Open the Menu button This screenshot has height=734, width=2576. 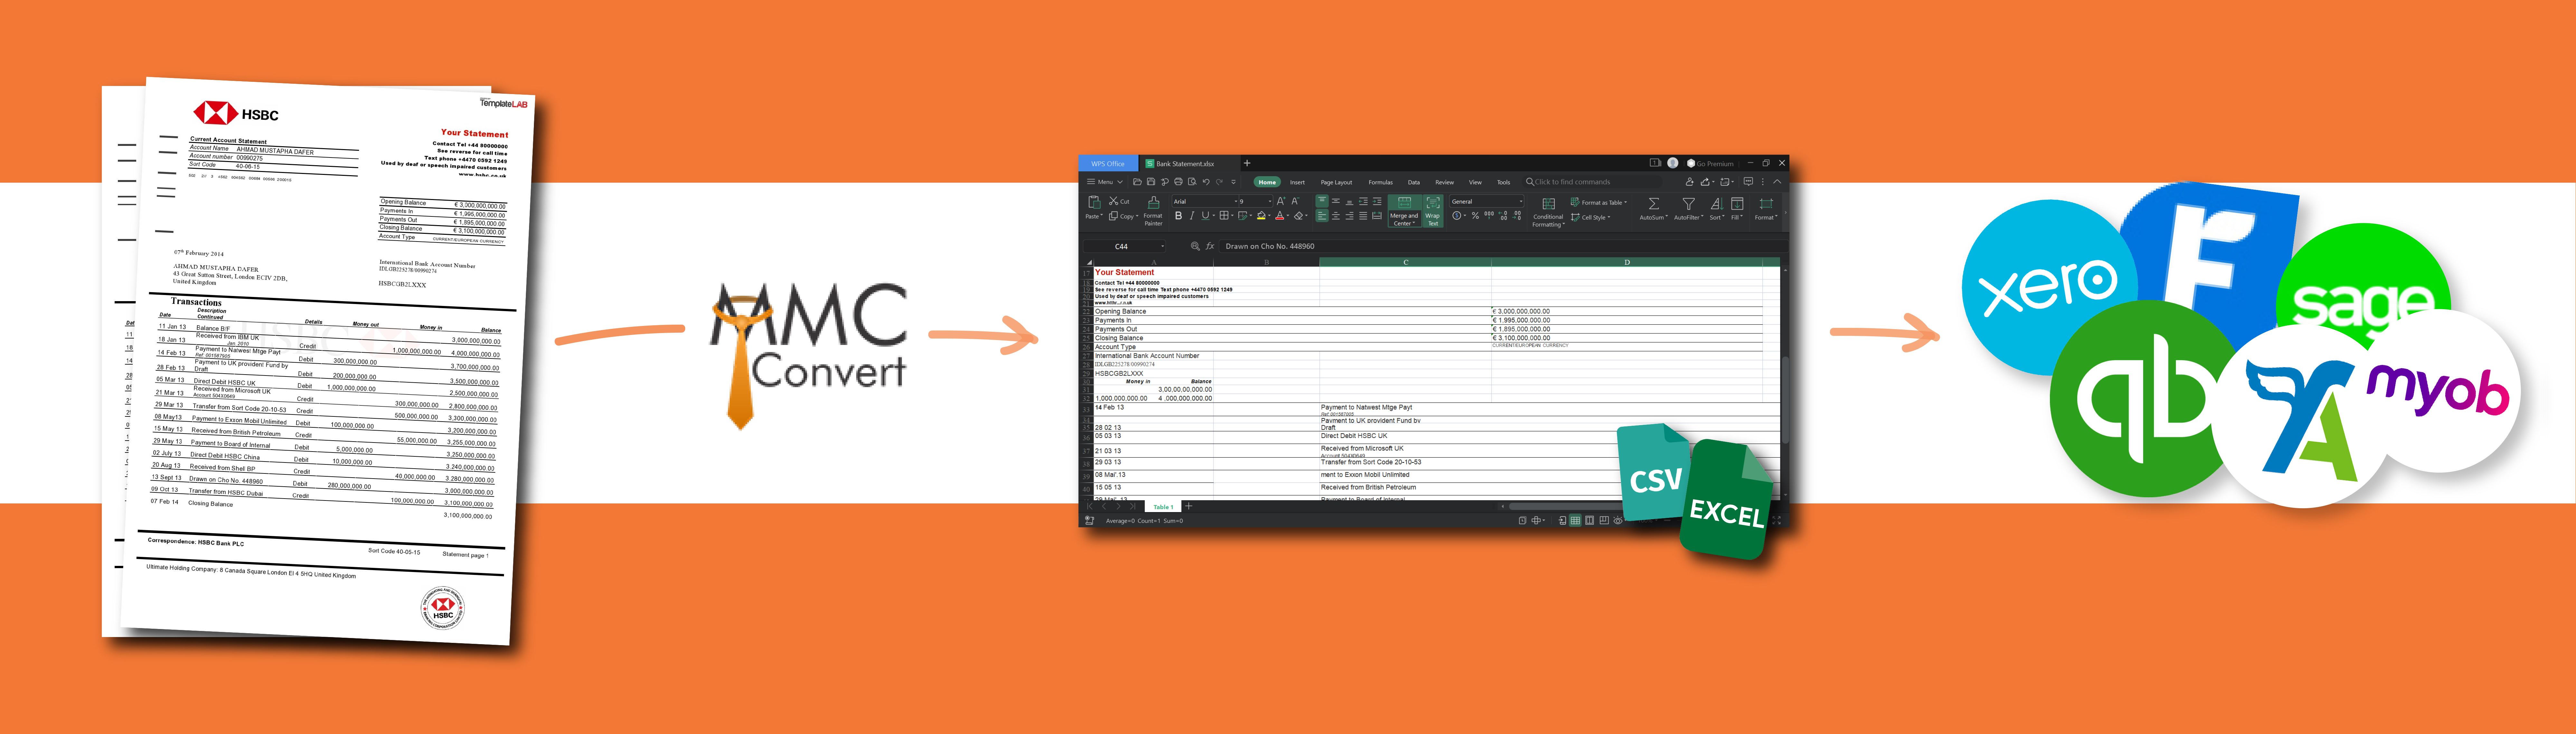click(x=1105, y=182)
